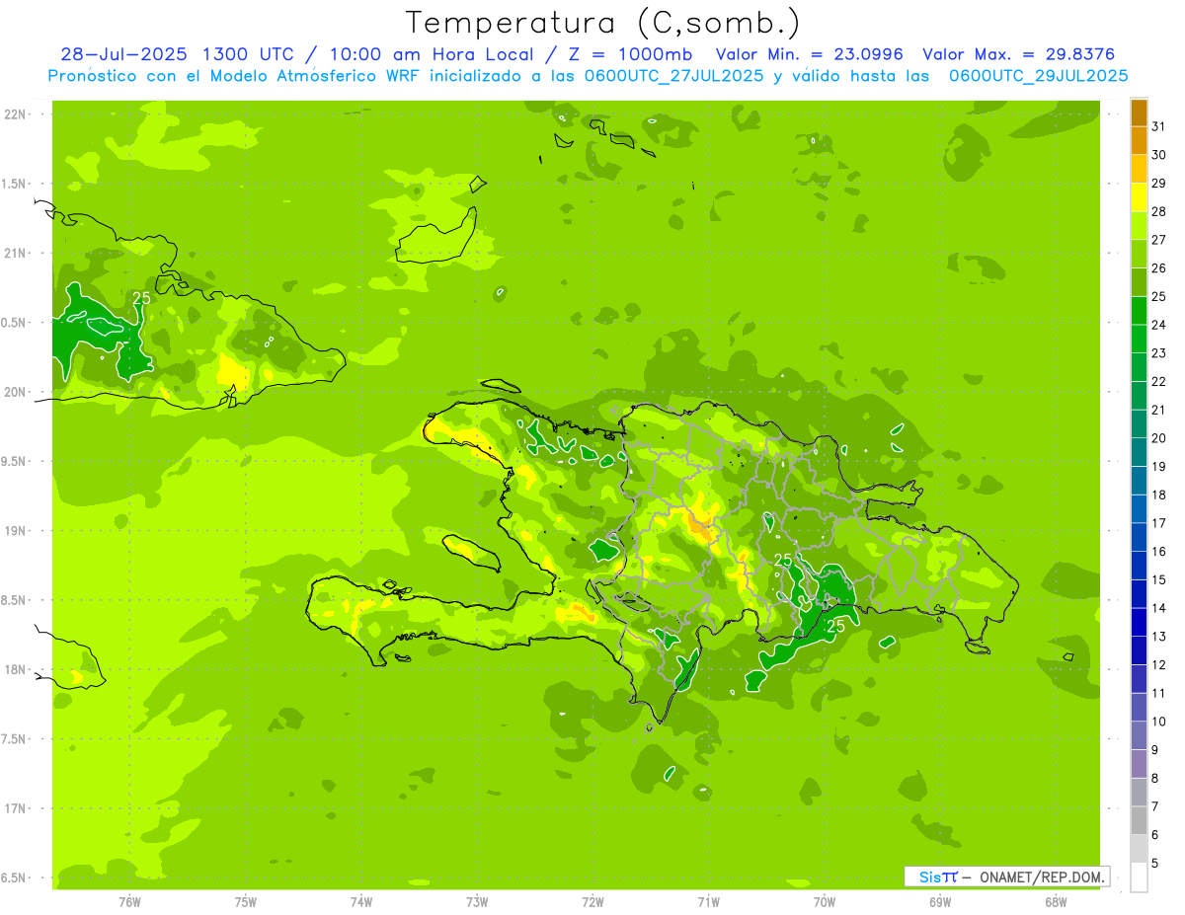Click the colorbar scale value "12"
Image resolution: width=1185 pixels, height=915 pixels.
1159,665
